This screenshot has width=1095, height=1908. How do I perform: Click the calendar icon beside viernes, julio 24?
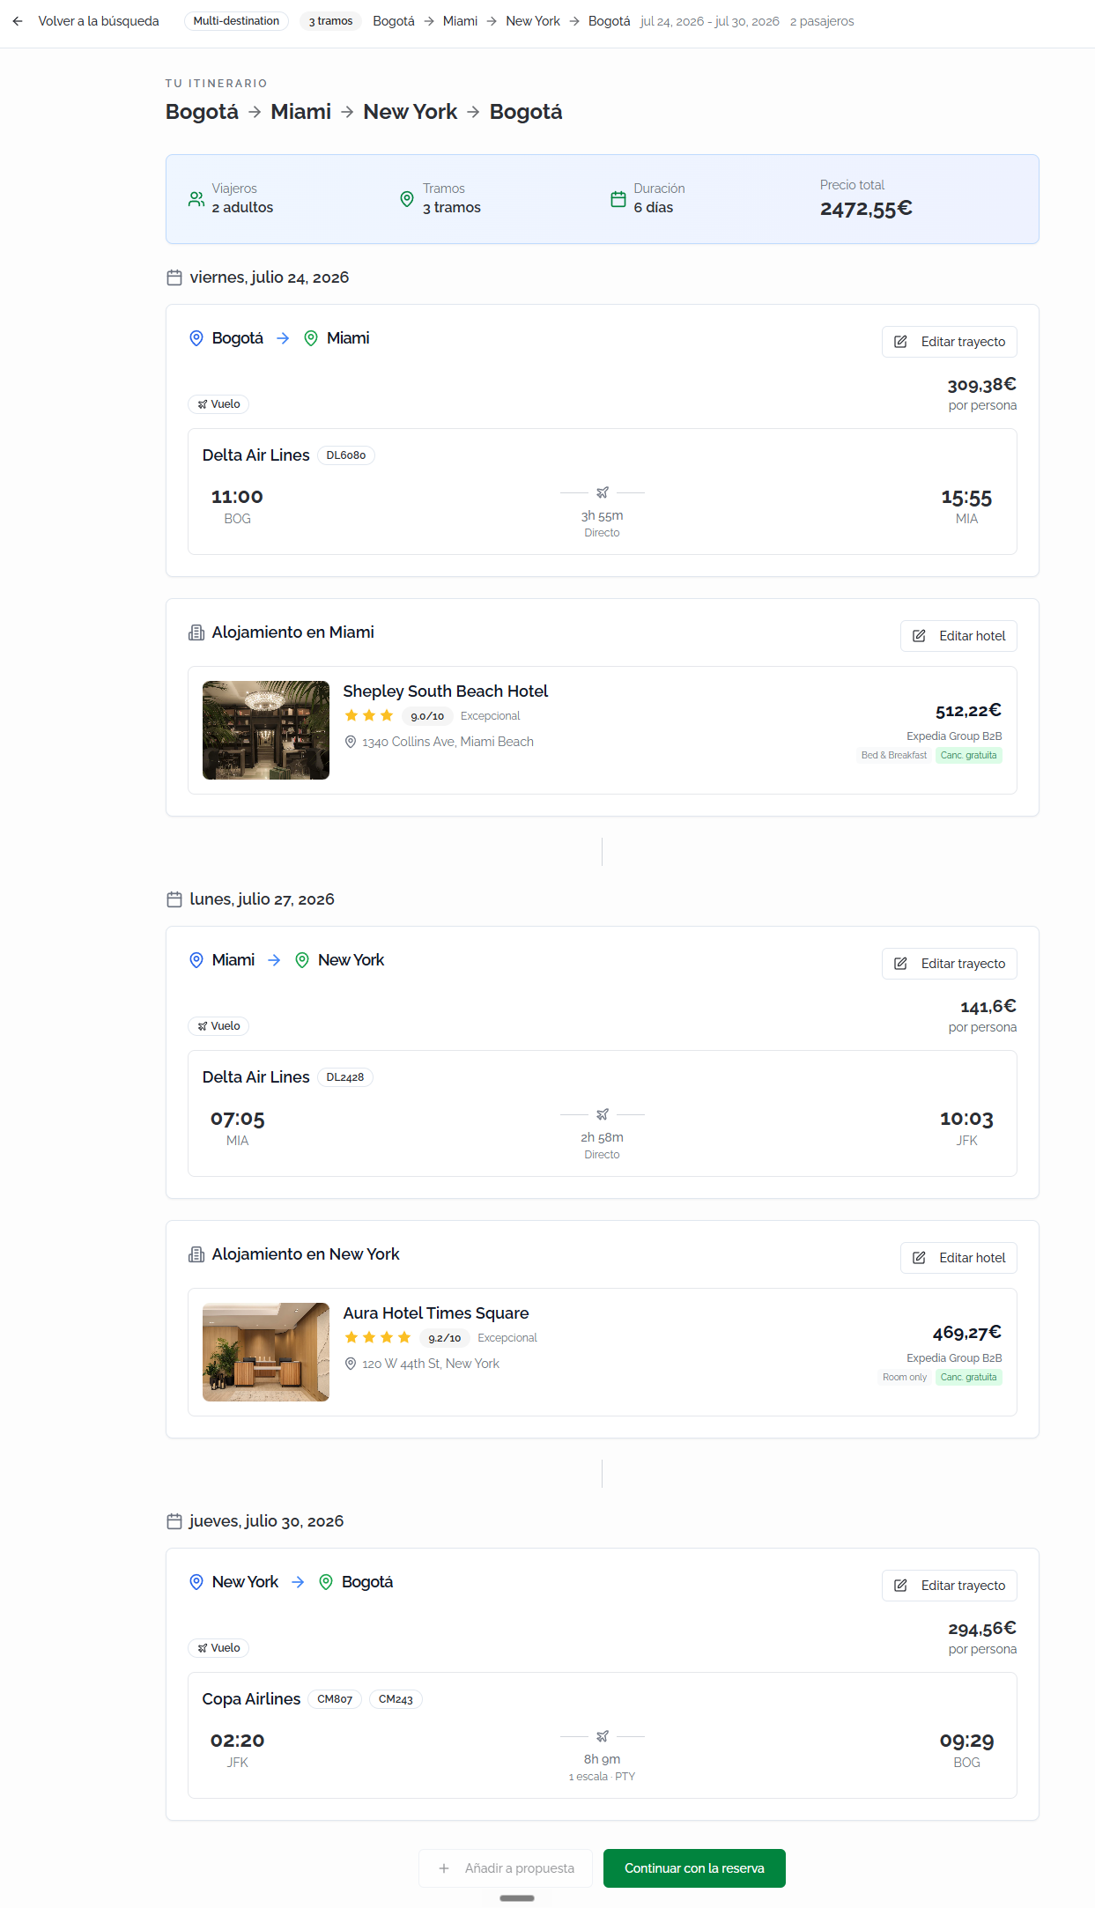(x=174, y=277)
